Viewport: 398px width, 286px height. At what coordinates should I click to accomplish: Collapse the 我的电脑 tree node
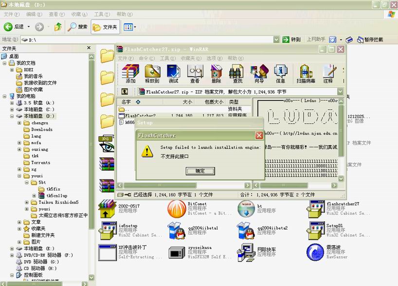click(x=4, y=96)
